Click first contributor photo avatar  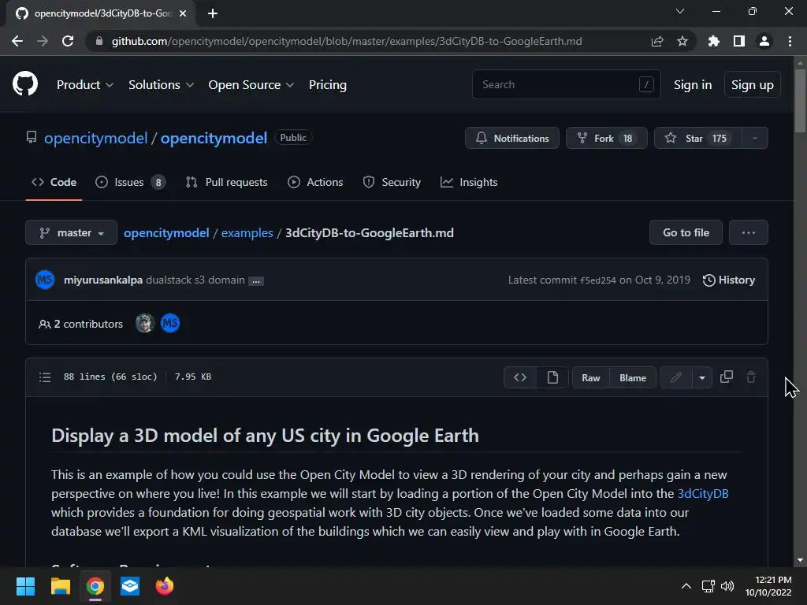(x=145, y=323)
